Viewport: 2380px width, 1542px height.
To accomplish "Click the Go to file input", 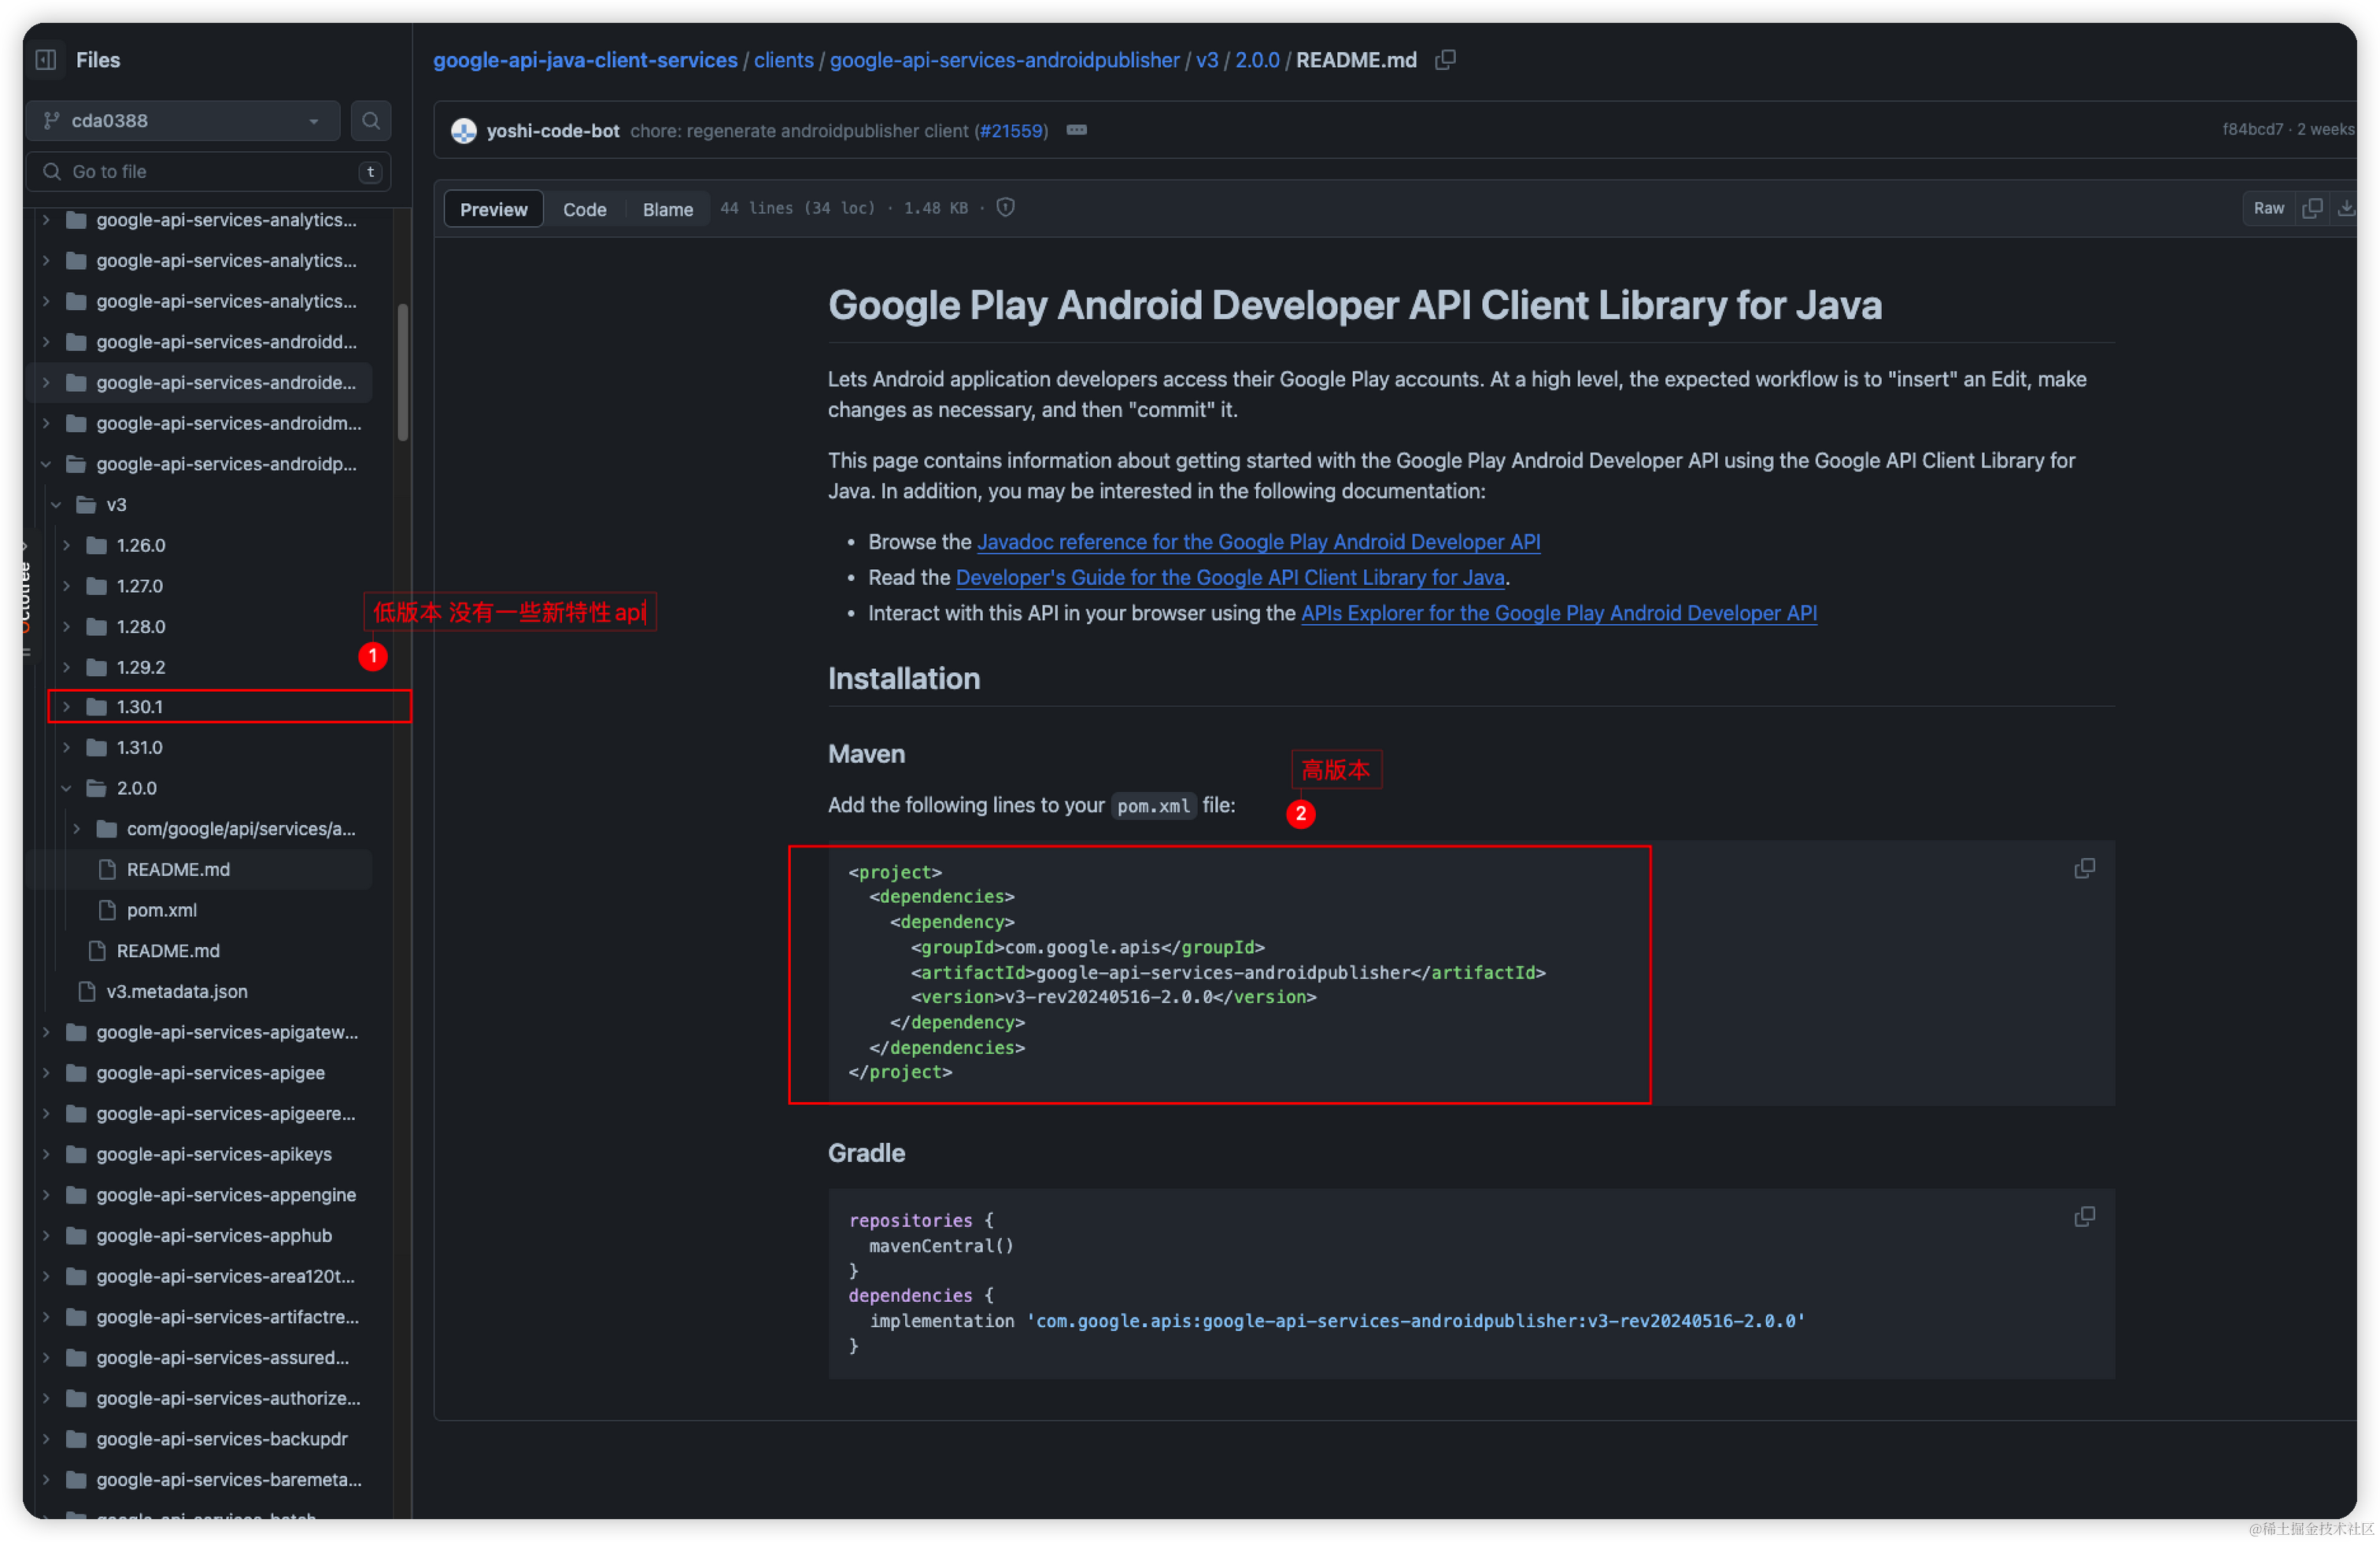I will pos(200,172).
